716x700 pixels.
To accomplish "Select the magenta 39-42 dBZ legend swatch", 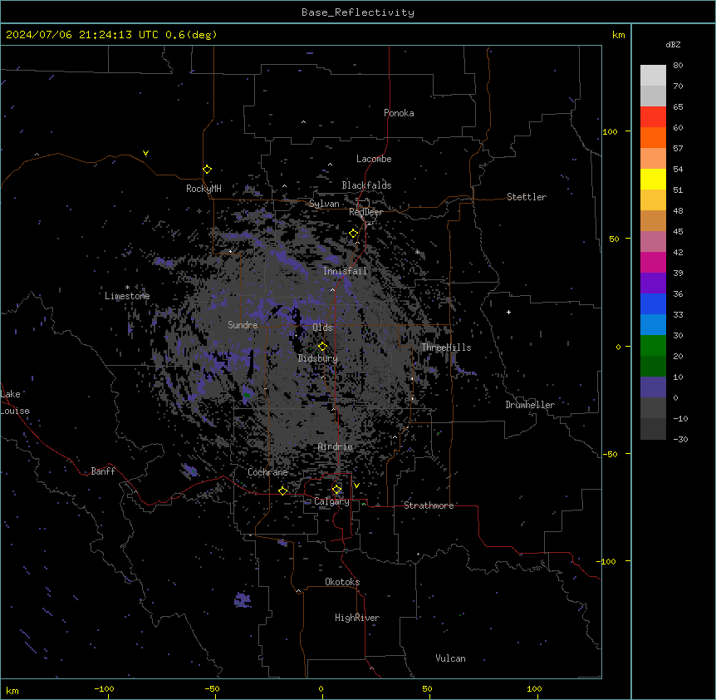I will [x=653, y=262].
